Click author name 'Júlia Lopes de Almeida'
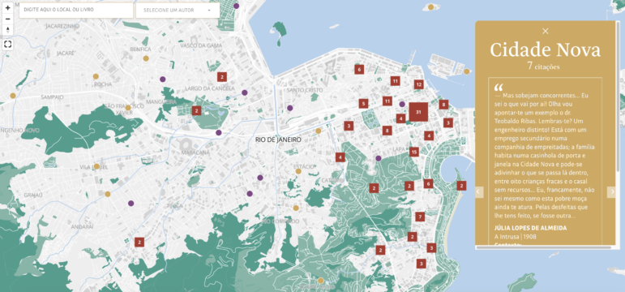Image resolution: width=625 pixels, height=292 pixels. coord(530,228)
